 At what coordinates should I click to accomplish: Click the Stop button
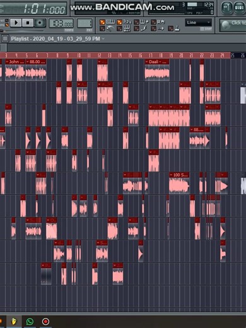[28, 23]
